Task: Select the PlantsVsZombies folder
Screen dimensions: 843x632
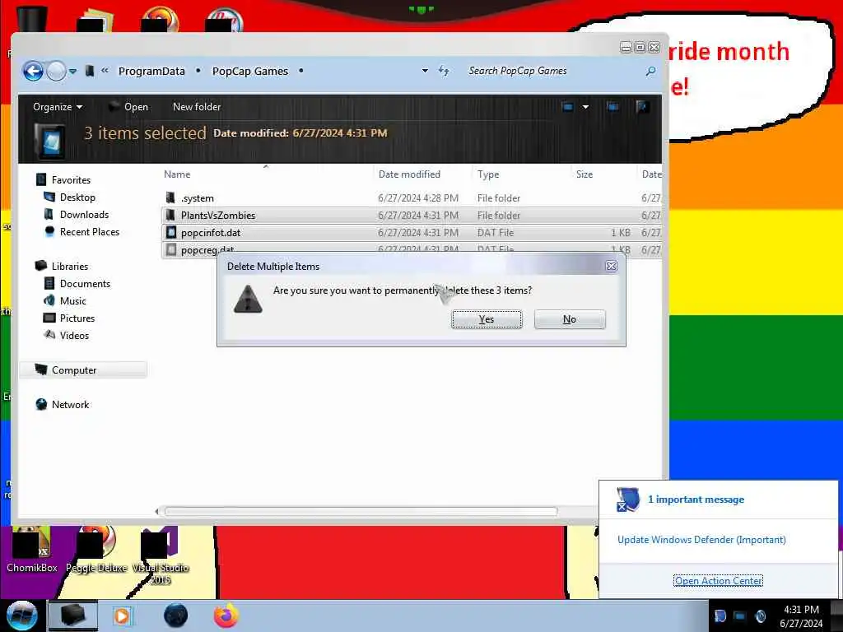Action: pos(412,216)
